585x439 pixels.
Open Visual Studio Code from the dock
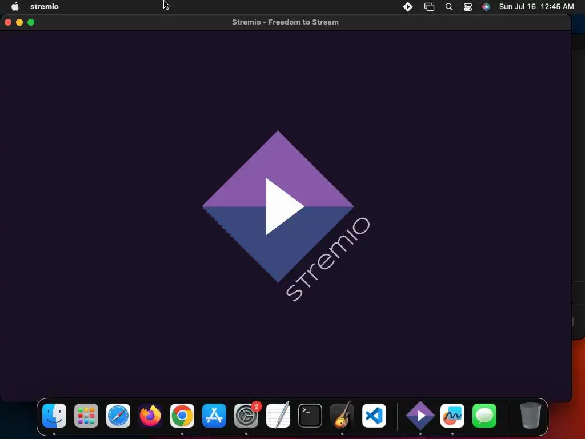[x=374, y=416]
